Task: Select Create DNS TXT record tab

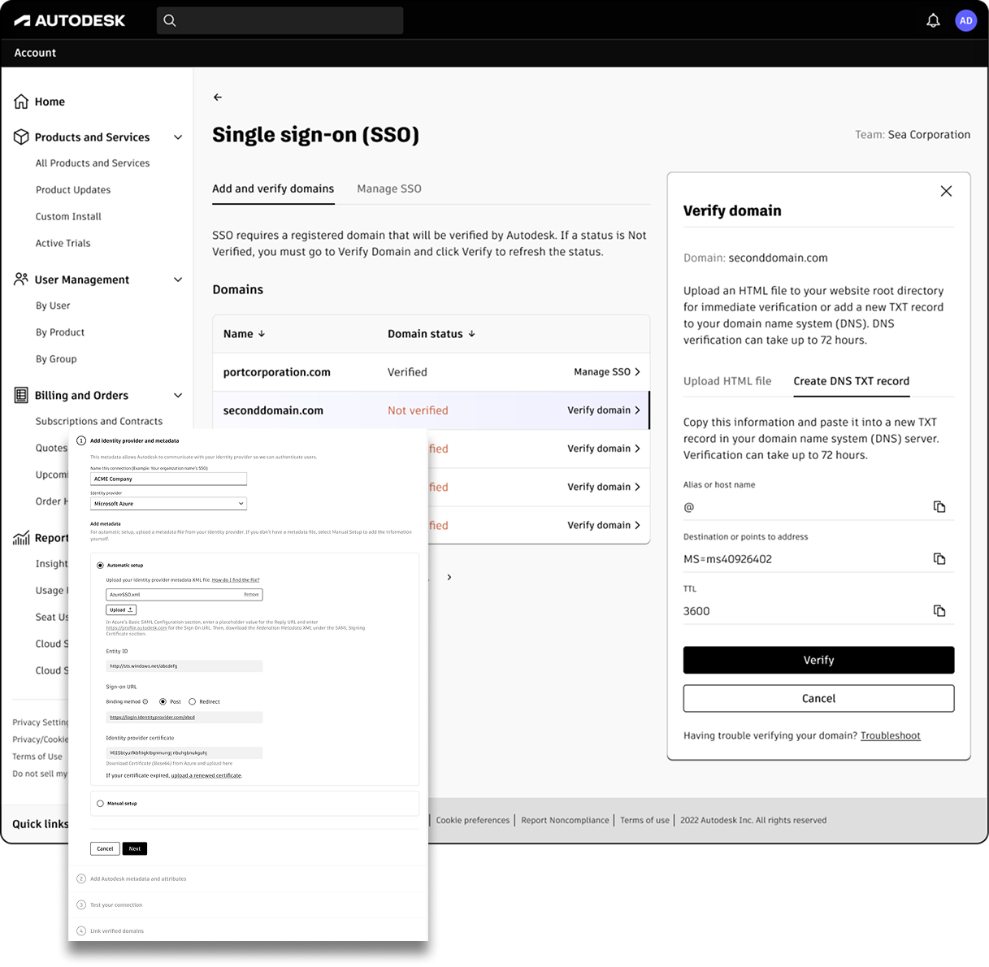Action: tap(852, 381)
